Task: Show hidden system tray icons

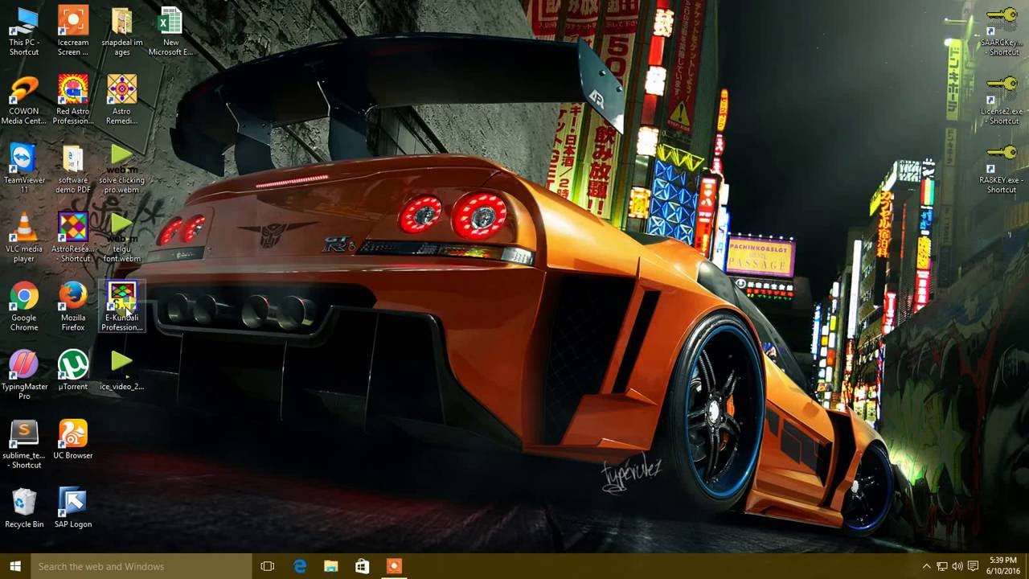Action: [926, 566]
